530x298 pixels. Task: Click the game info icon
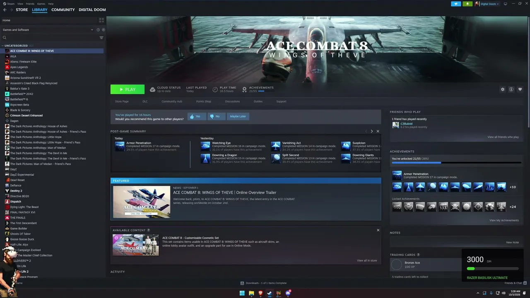click(x=511, y=89)
